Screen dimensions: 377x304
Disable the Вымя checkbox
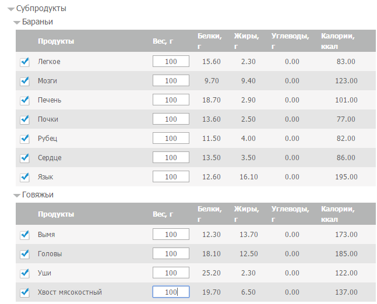coord(24,235)
